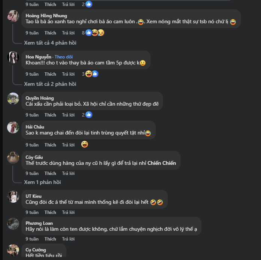
Task: Open tagged profile Chiến Chiến
Action: pyautogui.click(x=162, y=163)
